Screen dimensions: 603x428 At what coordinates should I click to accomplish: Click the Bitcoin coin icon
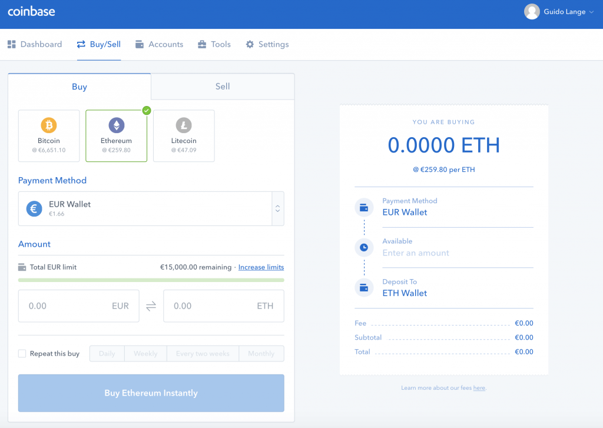pos(49,125)
